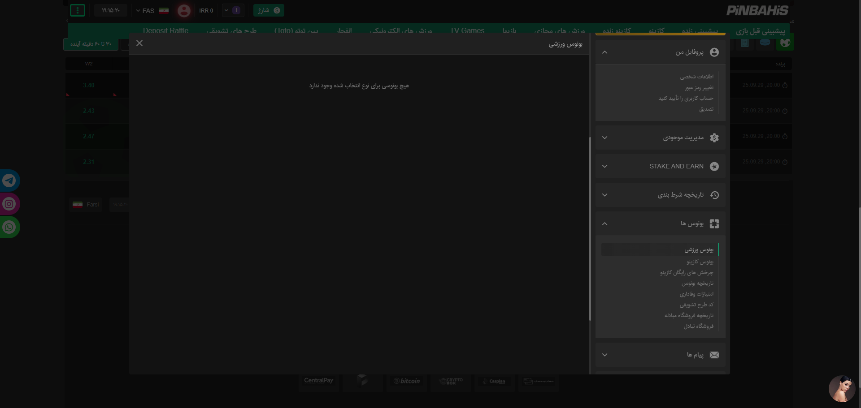Open bonus history menu item

coord(697,283)
